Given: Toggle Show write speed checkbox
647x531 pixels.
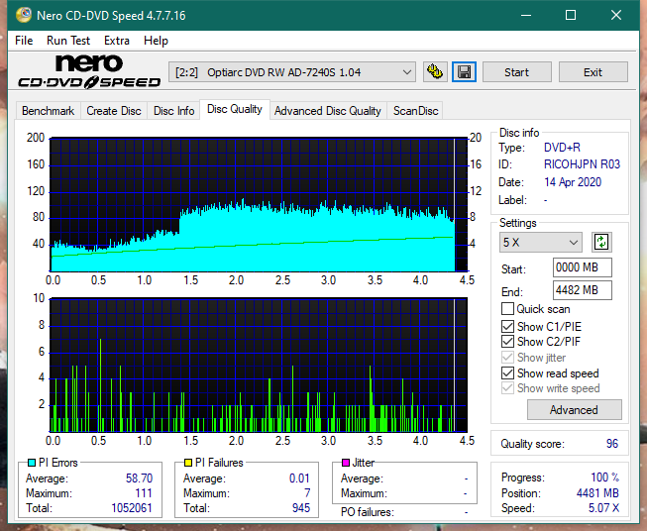Looking at the screenshot, I should click(507, 388).
